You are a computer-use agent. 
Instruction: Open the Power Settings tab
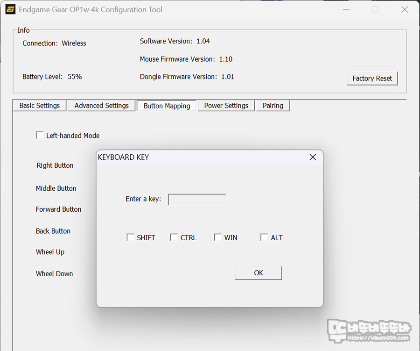(226, 106)
